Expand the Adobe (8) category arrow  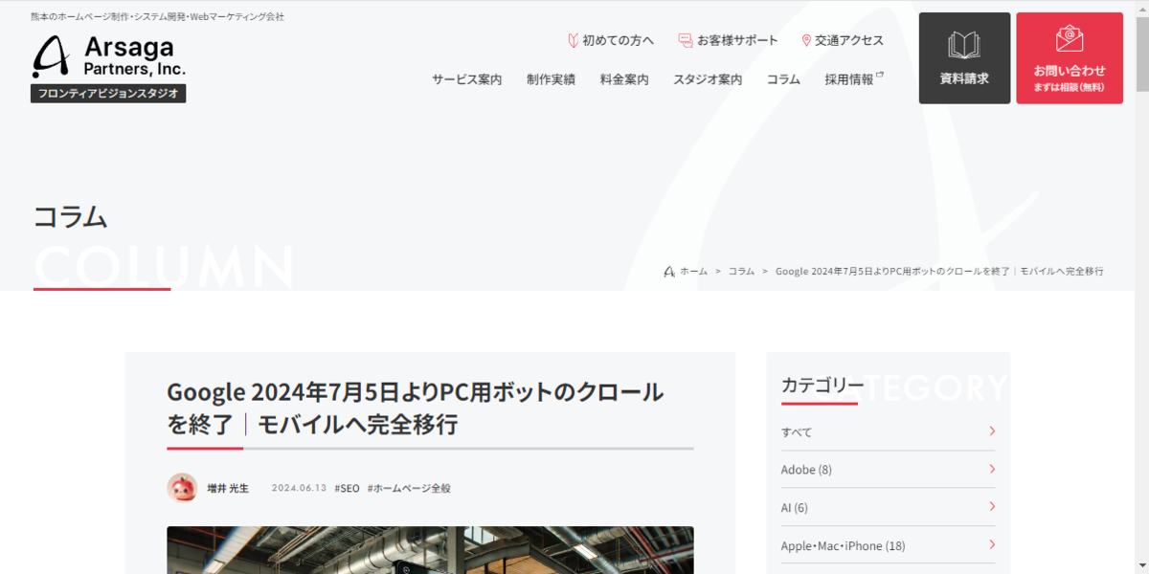(x=992, y=469)
